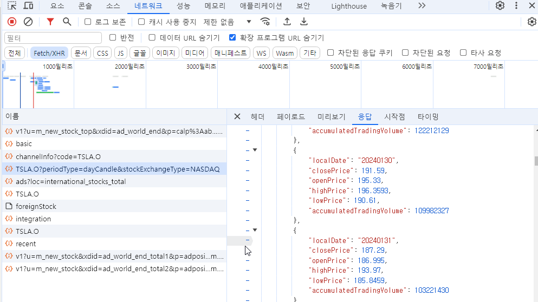Image resolution: width=538 pixels, height=302 pixels.
Task: Open Headers (헤더) tab in details
Action: [257, 117]
